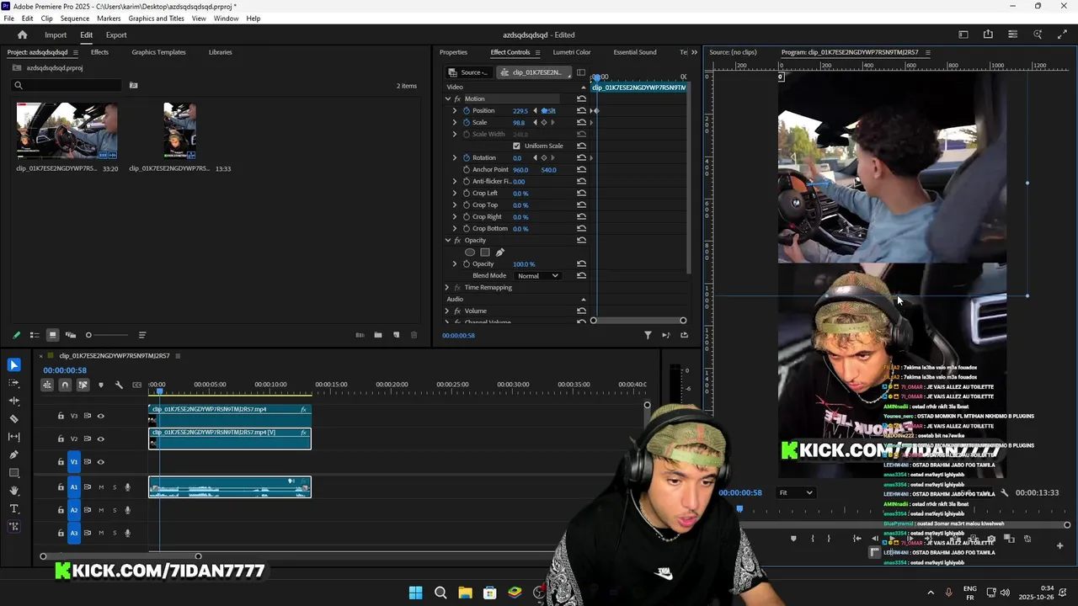
Task: Open File Explorer from taskbar
Action: 465,593
